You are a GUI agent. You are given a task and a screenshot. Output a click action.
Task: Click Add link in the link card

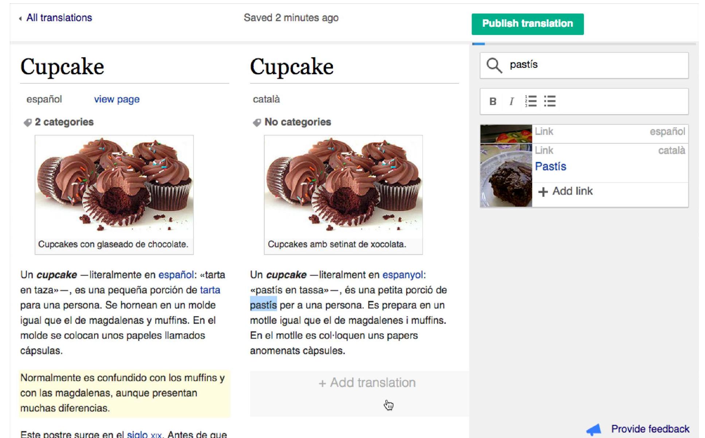point(573,191)
